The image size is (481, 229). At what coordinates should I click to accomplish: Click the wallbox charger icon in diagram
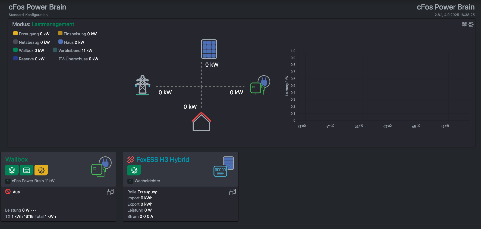point(260,85)
